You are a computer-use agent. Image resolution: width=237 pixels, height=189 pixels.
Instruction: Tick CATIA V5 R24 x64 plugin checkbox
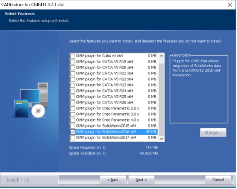click(73, 91)
